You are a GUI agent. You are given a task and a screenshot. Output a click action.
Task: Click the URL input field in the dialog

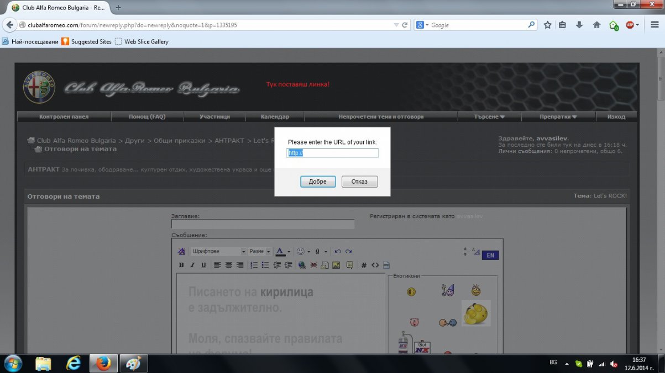pyautogui.click(x=332, y=153)
